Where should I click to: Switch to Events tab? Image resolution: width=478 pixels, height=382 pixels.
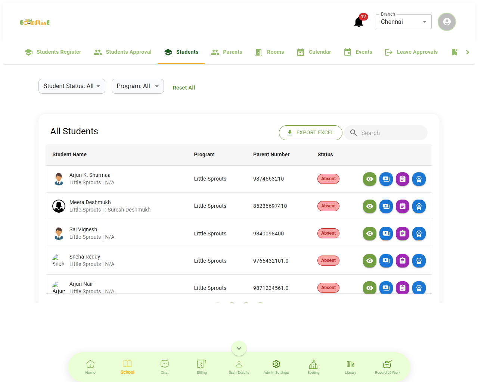pos(358,52)
